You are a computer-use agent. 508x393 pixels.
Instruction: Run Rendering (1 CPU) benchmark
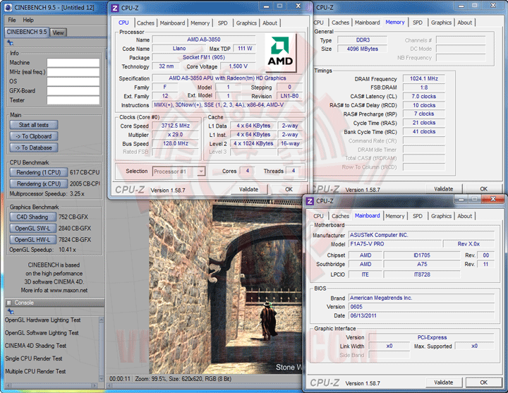click(x=39, y=172)
